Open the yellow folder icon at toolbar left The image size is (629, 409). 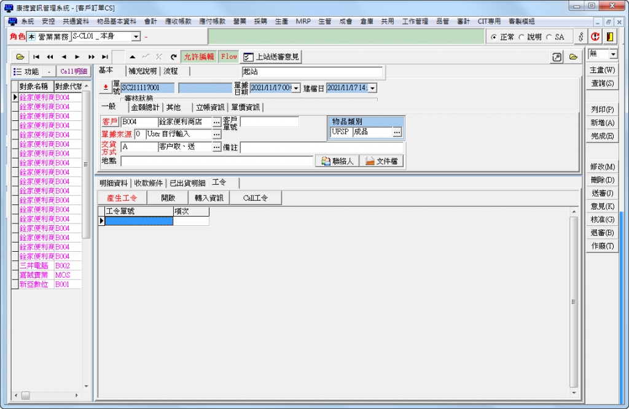(20, 56)
